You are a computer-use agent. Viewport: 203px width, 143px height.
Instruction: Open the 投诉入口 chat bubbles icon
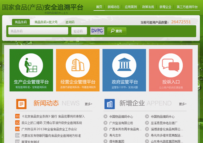[171, 65]
